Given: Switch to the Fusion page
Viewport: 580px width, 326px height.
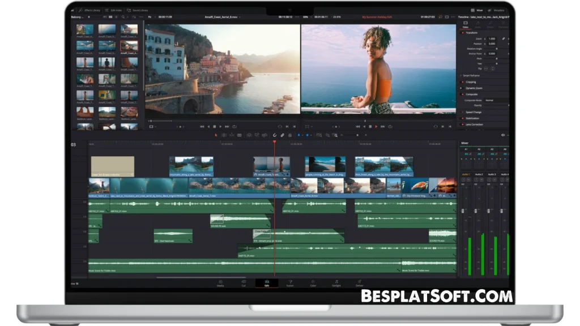Looking at the screenshot, I should [290, 284].
